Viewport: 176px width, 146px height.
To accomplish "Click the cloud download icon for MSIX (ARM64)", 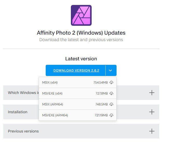I will (x=111, y=104).
